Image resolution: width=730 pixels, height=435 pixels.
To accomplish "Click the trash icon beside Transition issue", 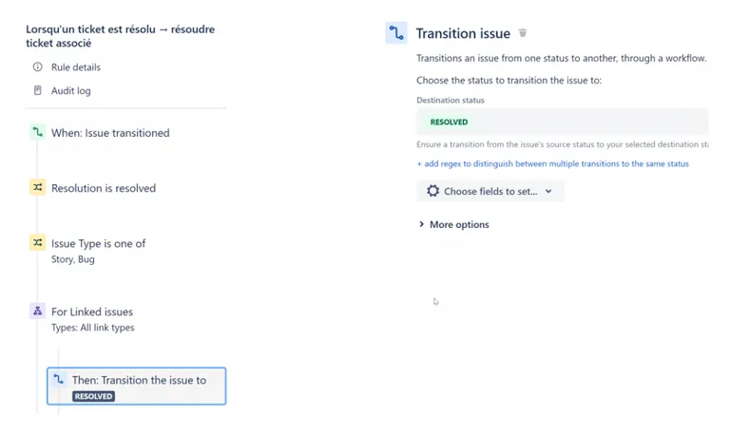I will coord(523,33).
